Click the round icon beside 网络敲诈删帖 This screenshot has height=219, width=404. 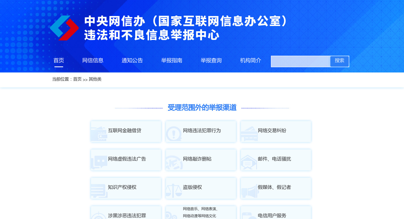[174, 163]
